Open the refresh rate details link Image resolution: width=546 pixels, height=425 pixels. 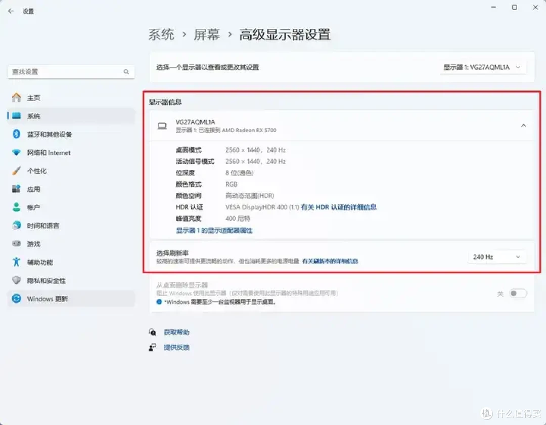click(330, 261)
